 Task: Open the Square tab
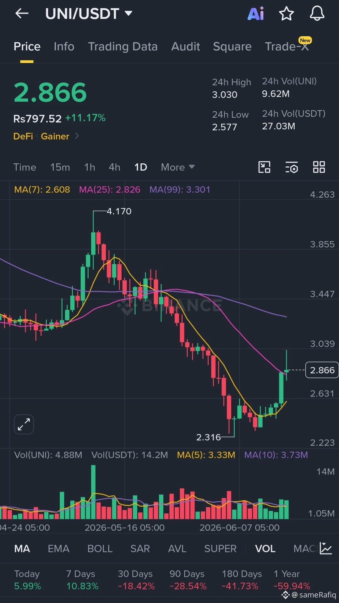click(x=232, y=47)
